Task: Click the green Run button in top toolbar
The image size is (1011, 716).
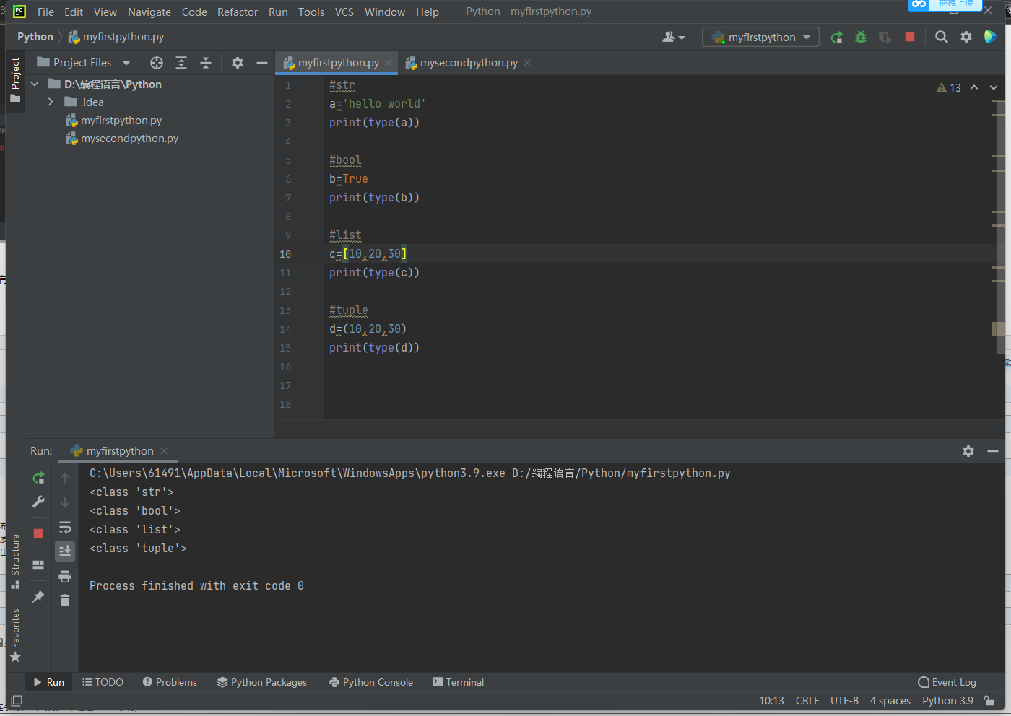Action: coord(836,38)
